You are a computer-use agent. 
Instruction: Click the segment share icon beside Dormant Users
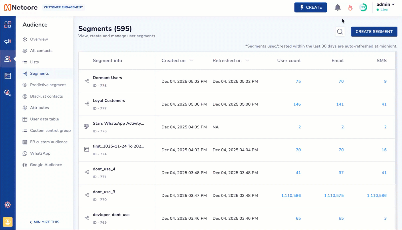(x=86, y=81)
